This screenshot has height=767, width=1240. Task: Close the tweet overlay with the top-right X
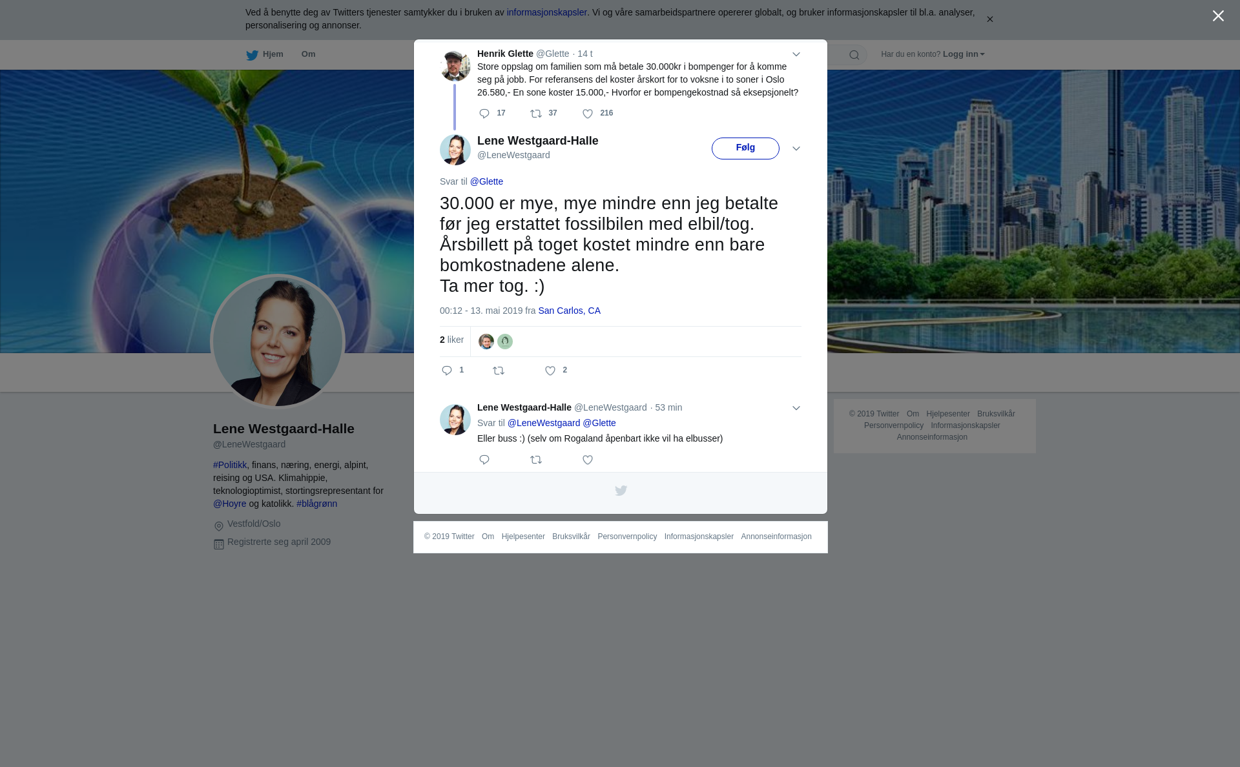pos(1218,16)
